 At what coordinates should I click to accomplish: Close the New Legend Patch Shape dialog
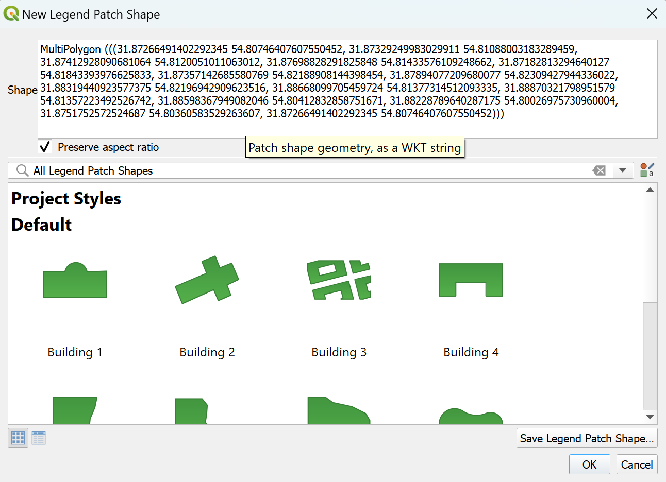(x=652, y=14)
